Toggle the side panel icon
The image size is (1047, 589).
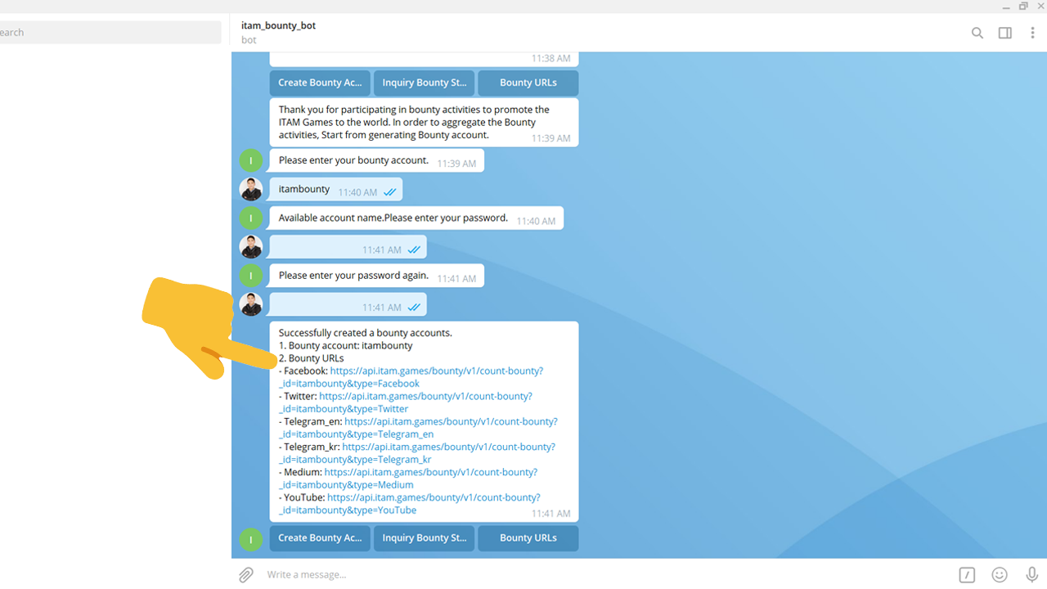[x=1004, y=33]
